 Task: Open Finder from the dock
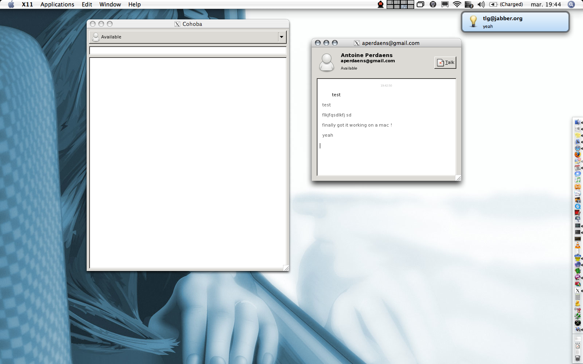click(x=578, y=122)
